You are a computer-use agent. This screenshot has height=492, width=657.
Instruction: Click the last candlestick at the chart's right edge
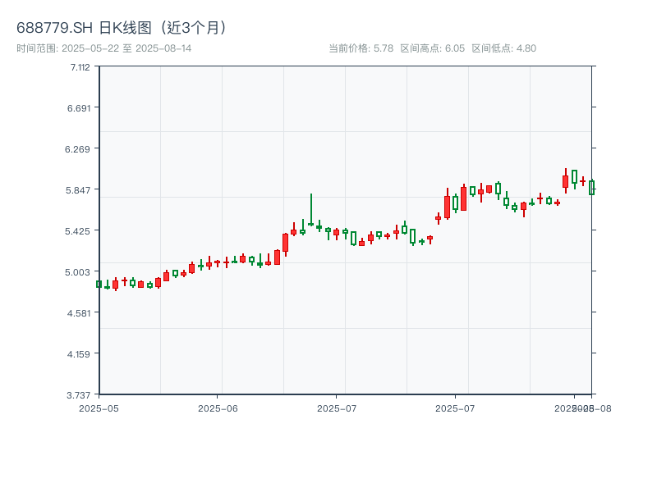pos(591,188)
